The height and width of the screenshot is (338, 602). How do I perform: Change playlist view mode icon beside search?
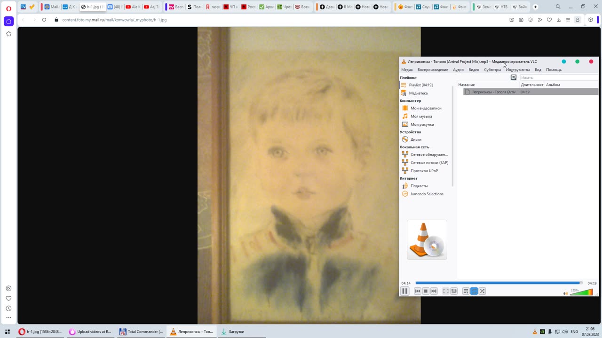pos(514,77)
